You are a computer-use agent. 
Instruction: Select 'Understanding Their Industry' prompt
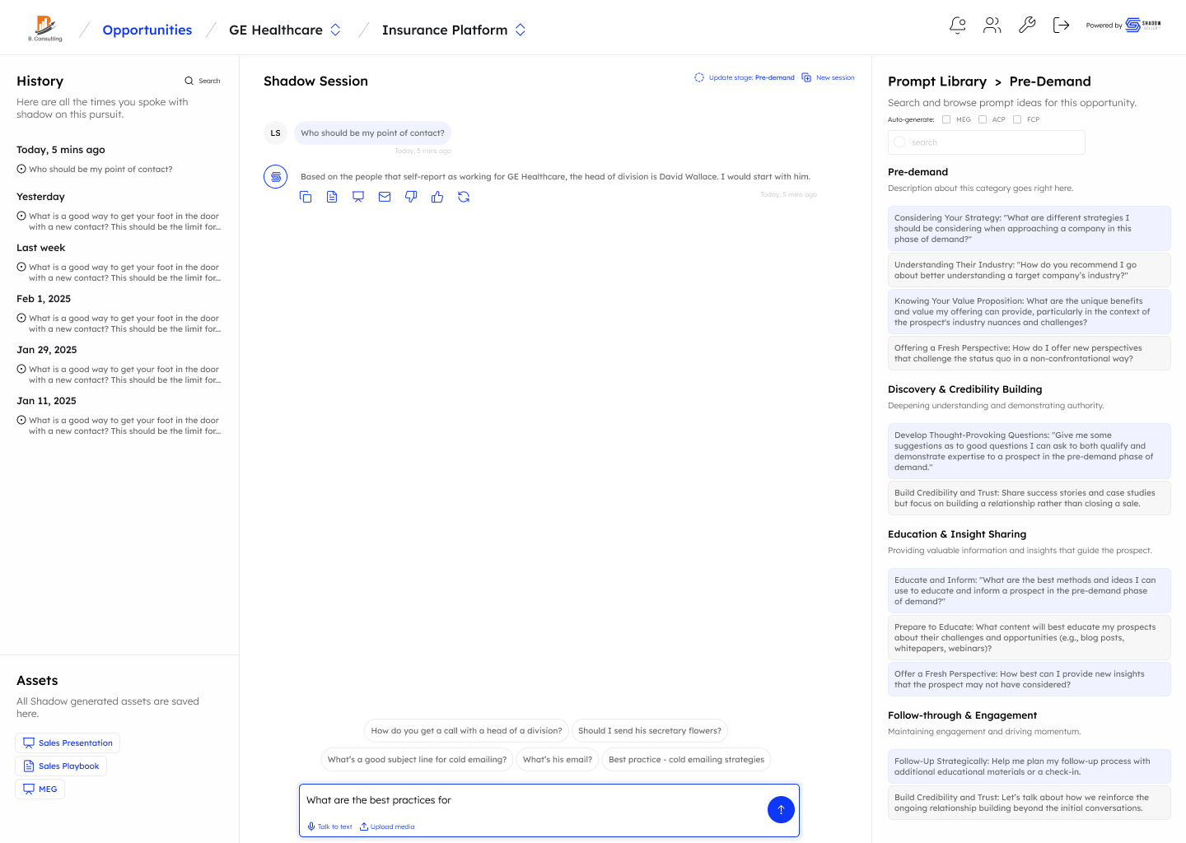tap(1029, 270)
